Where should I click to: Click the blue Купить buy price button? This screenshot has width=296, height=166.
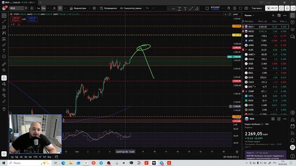point(32,19)
